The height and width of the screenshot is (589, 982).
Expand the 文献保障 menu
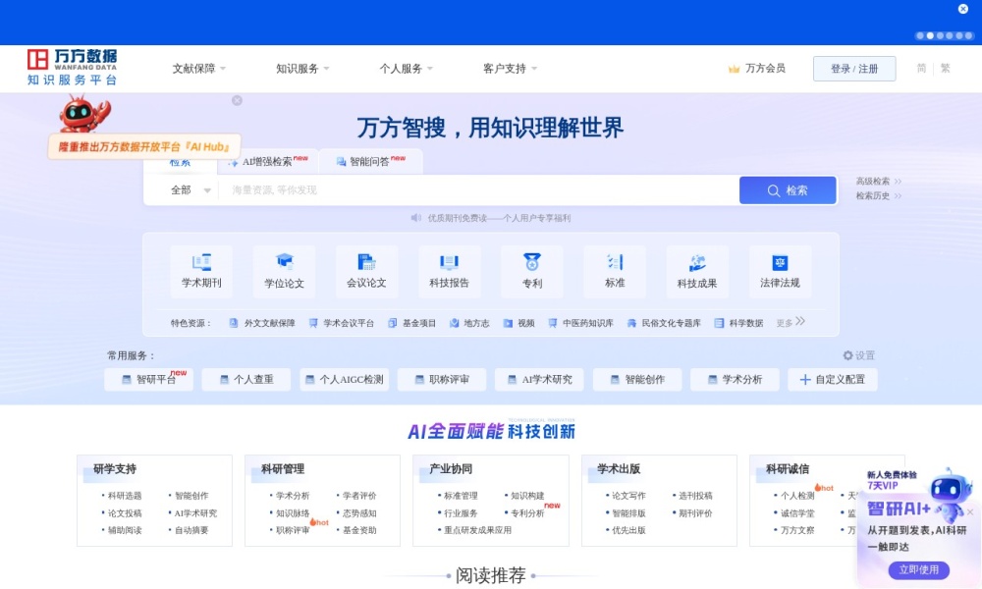(x=199, y=69)
